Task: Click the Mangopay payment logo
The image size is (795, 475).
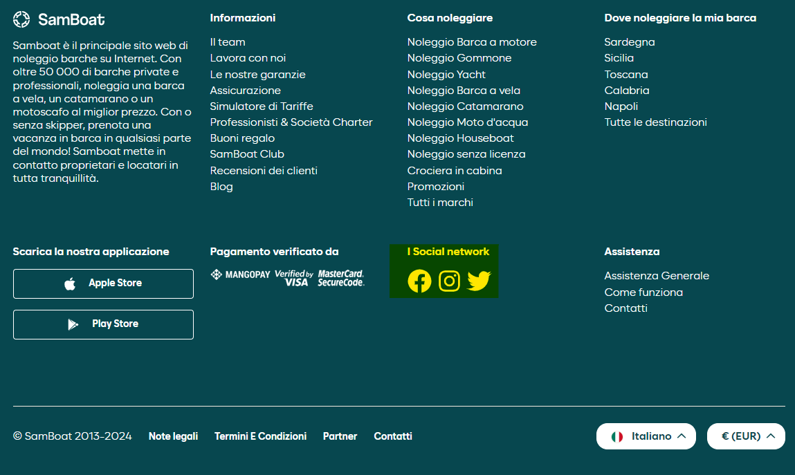Action: tap(240, 274)
